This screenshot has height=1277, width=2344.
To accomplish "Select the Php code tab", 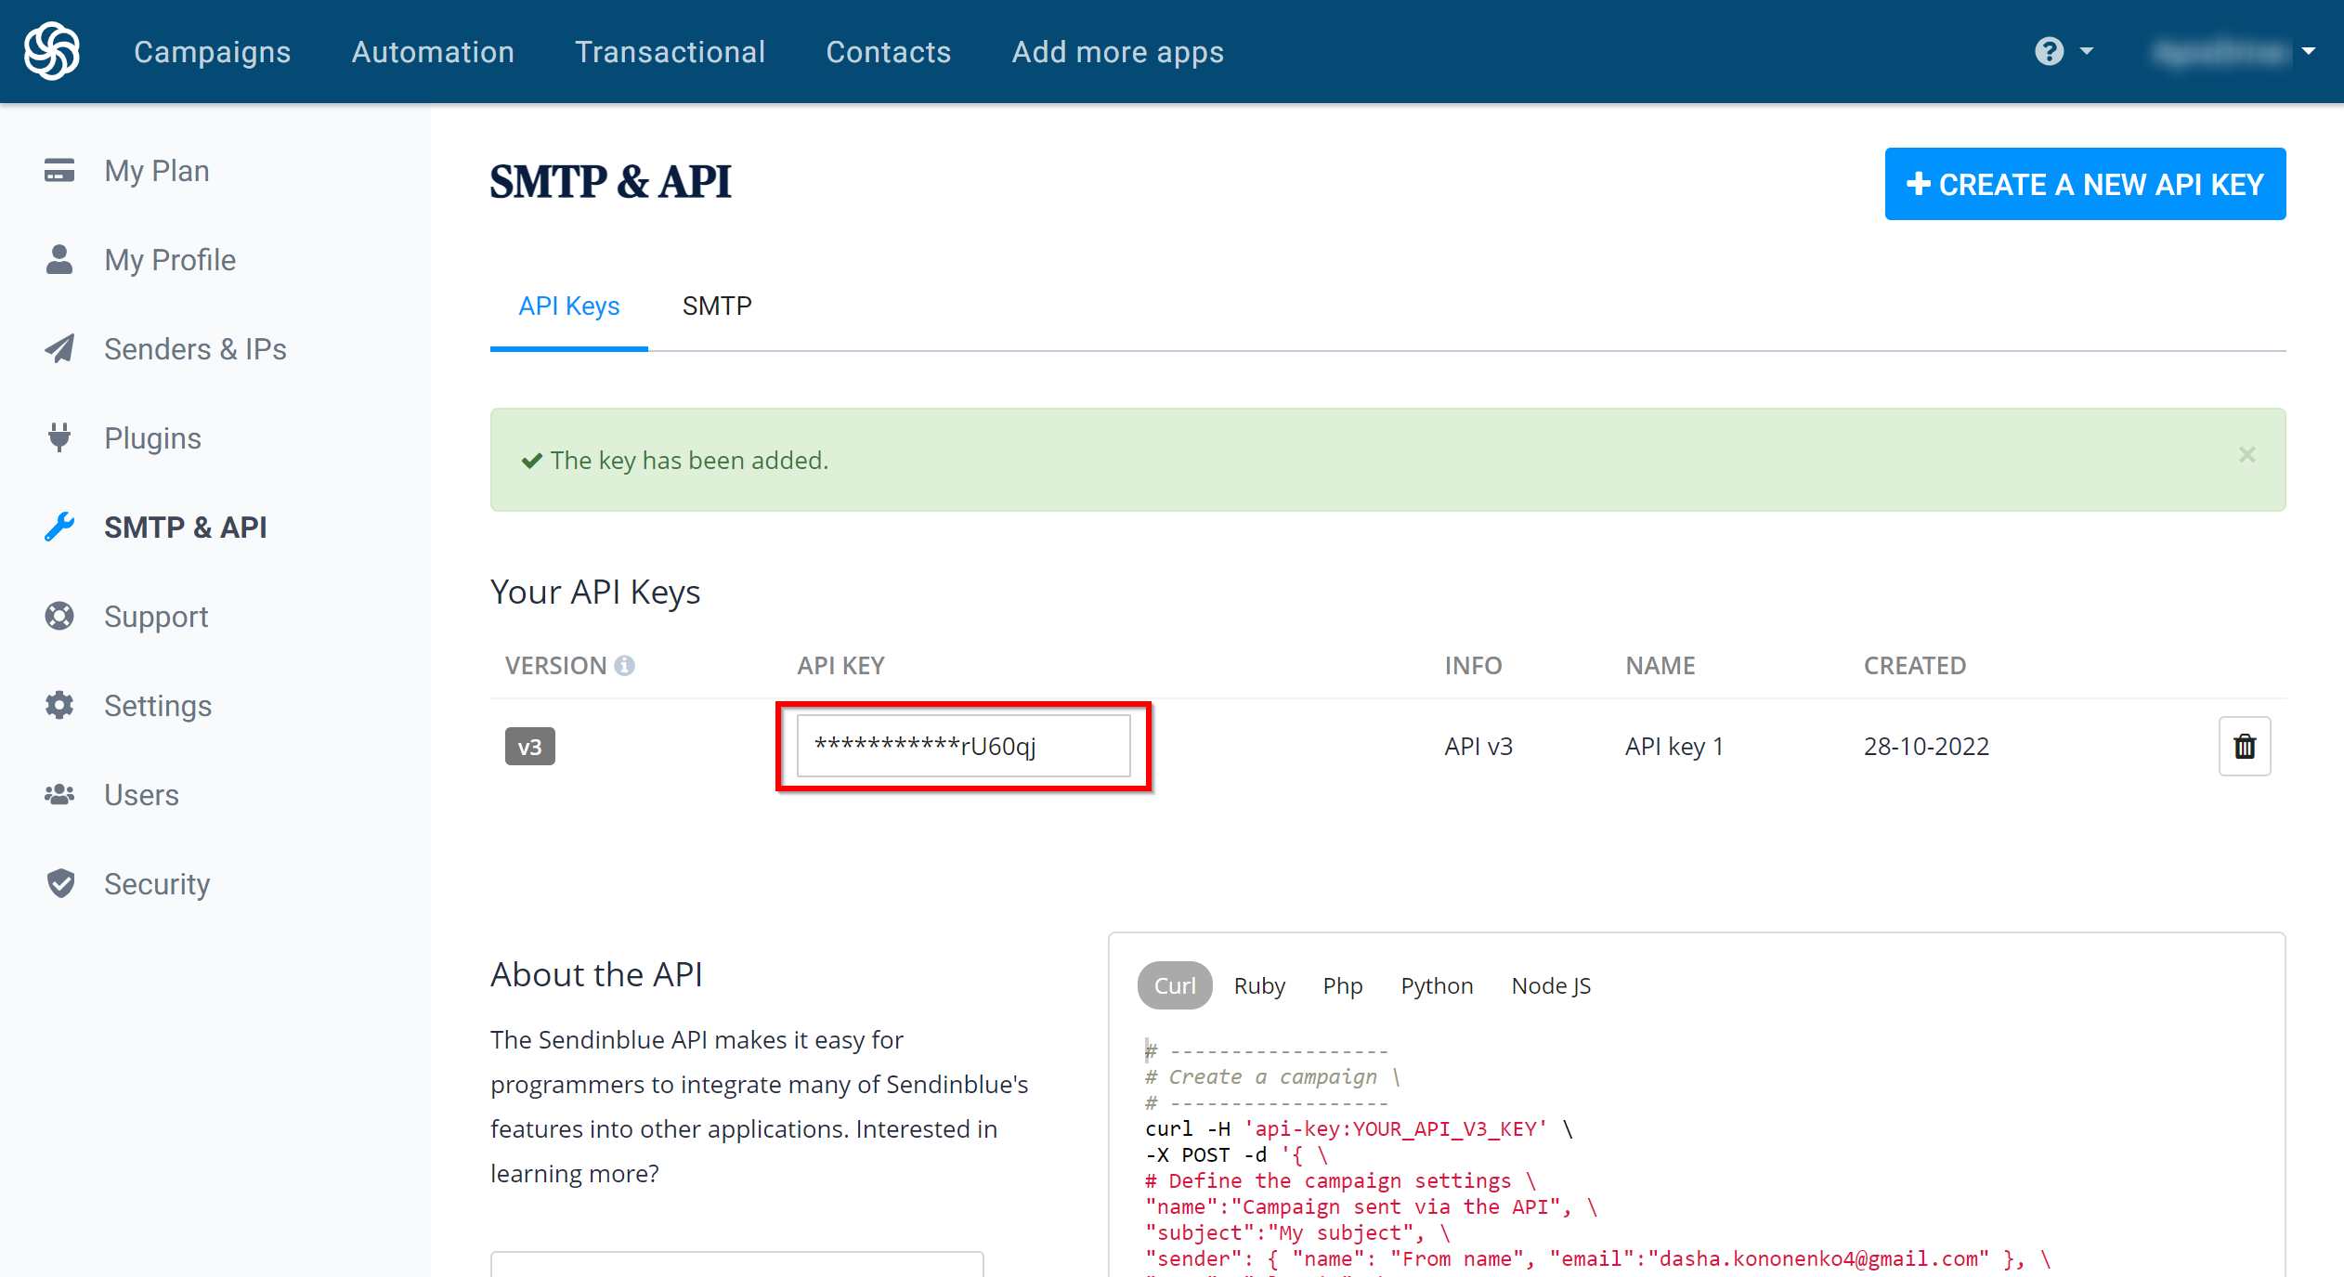I will 1343,985.
